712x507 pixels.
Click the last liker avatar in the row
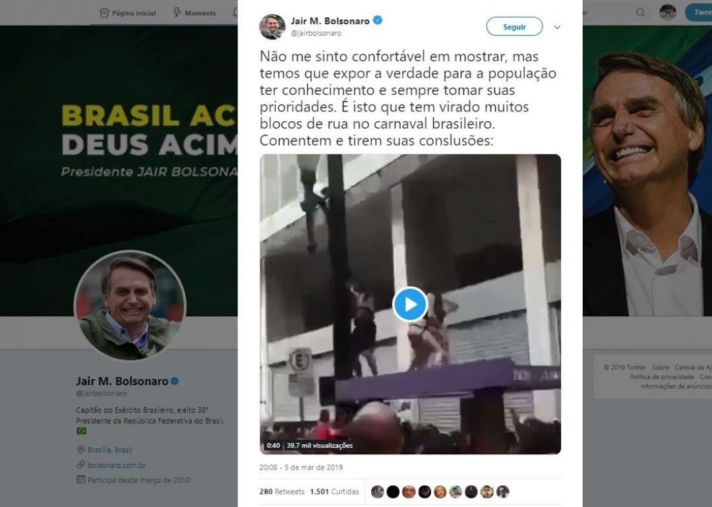(x=502, y=492)
